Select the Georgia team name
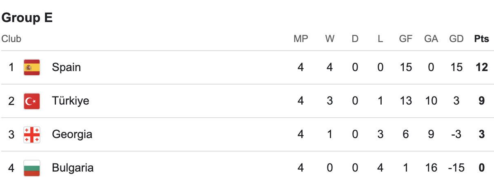 coord(72,134)
